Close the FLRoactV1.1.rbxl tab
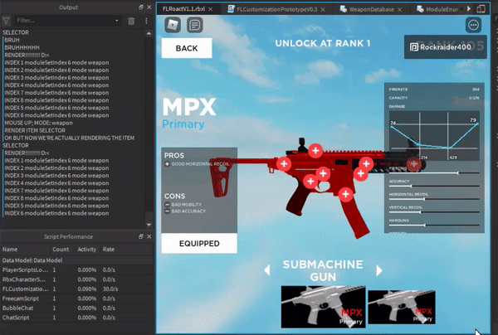Image resolution: width=498 pixels, height=335 pixels. pos(210,9)
